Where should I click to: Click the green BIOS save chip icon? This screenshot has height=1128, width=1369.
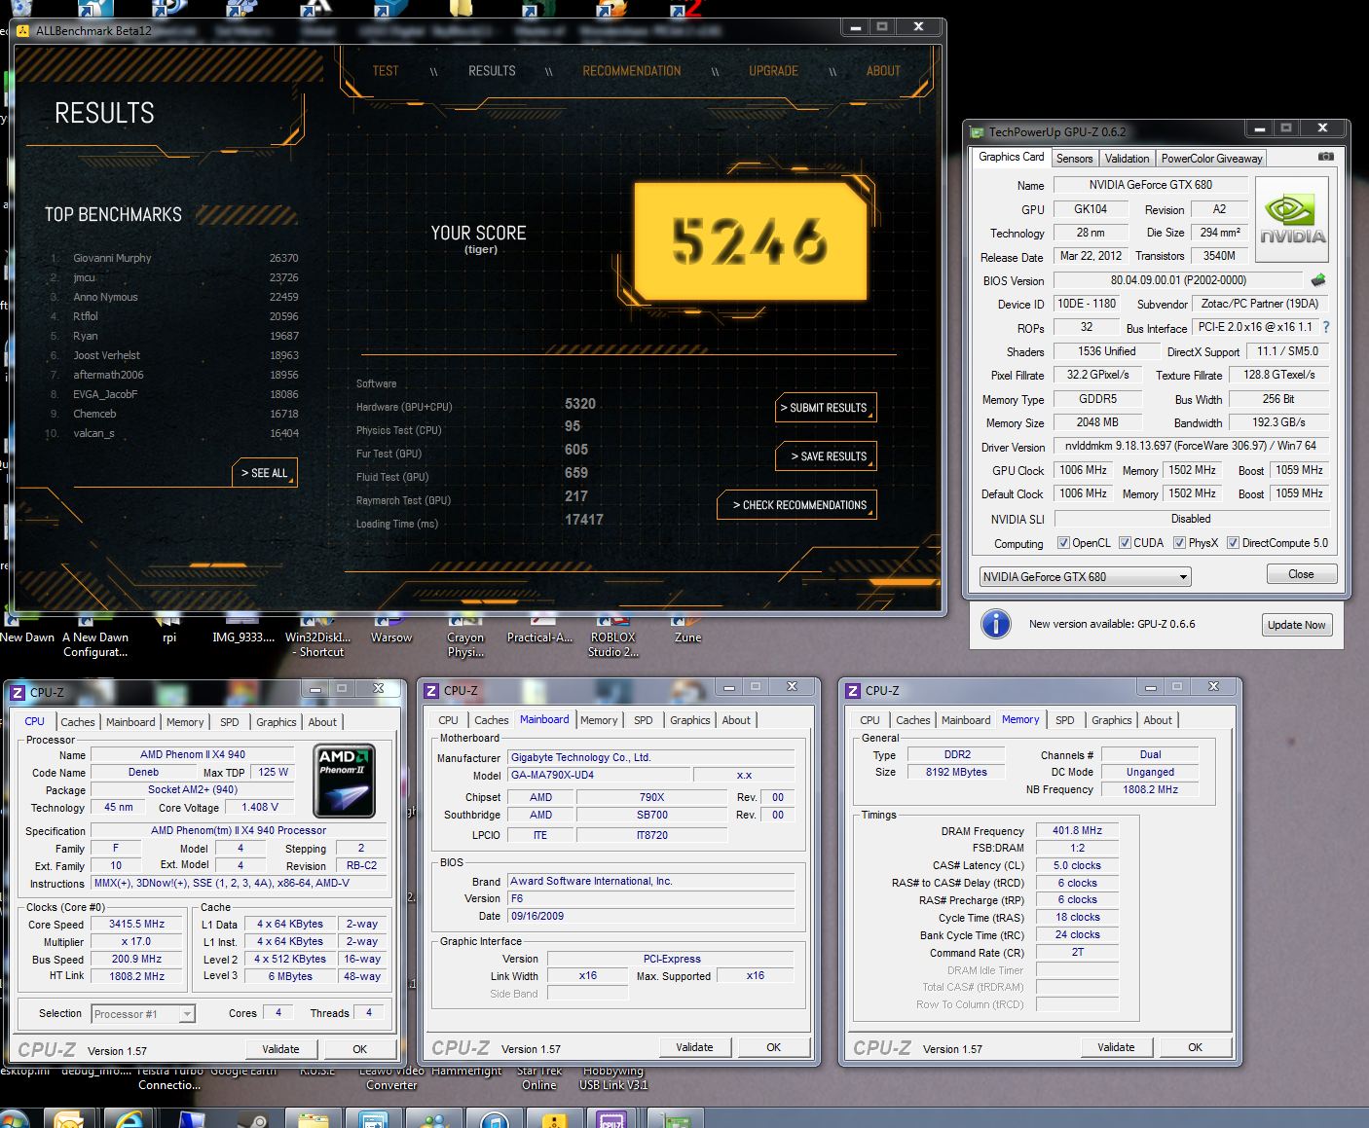[x=1318, y=280]
